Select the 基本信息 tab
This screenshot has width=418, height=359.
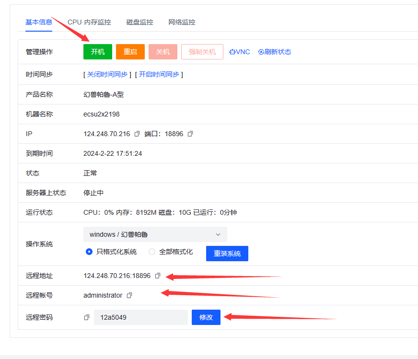coord(39,22)
